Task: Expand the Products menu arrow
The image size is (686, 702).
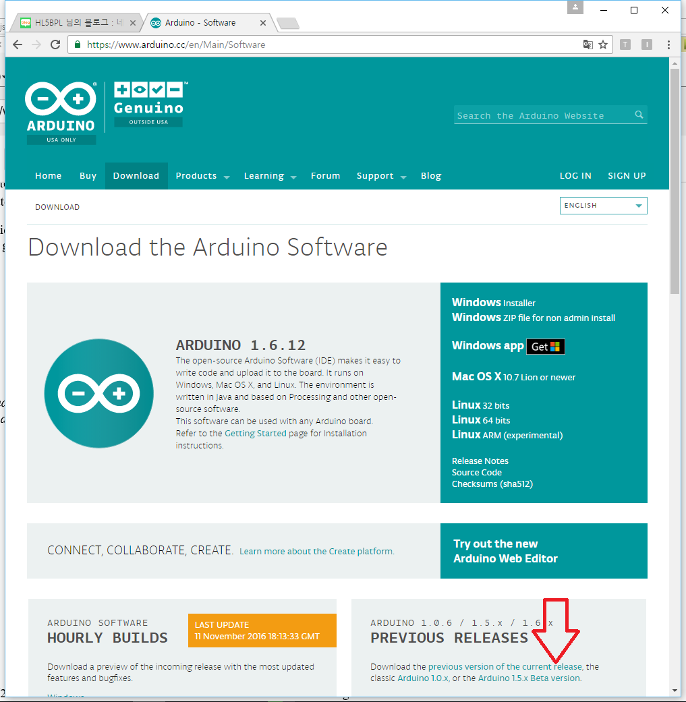Action: 227,177
